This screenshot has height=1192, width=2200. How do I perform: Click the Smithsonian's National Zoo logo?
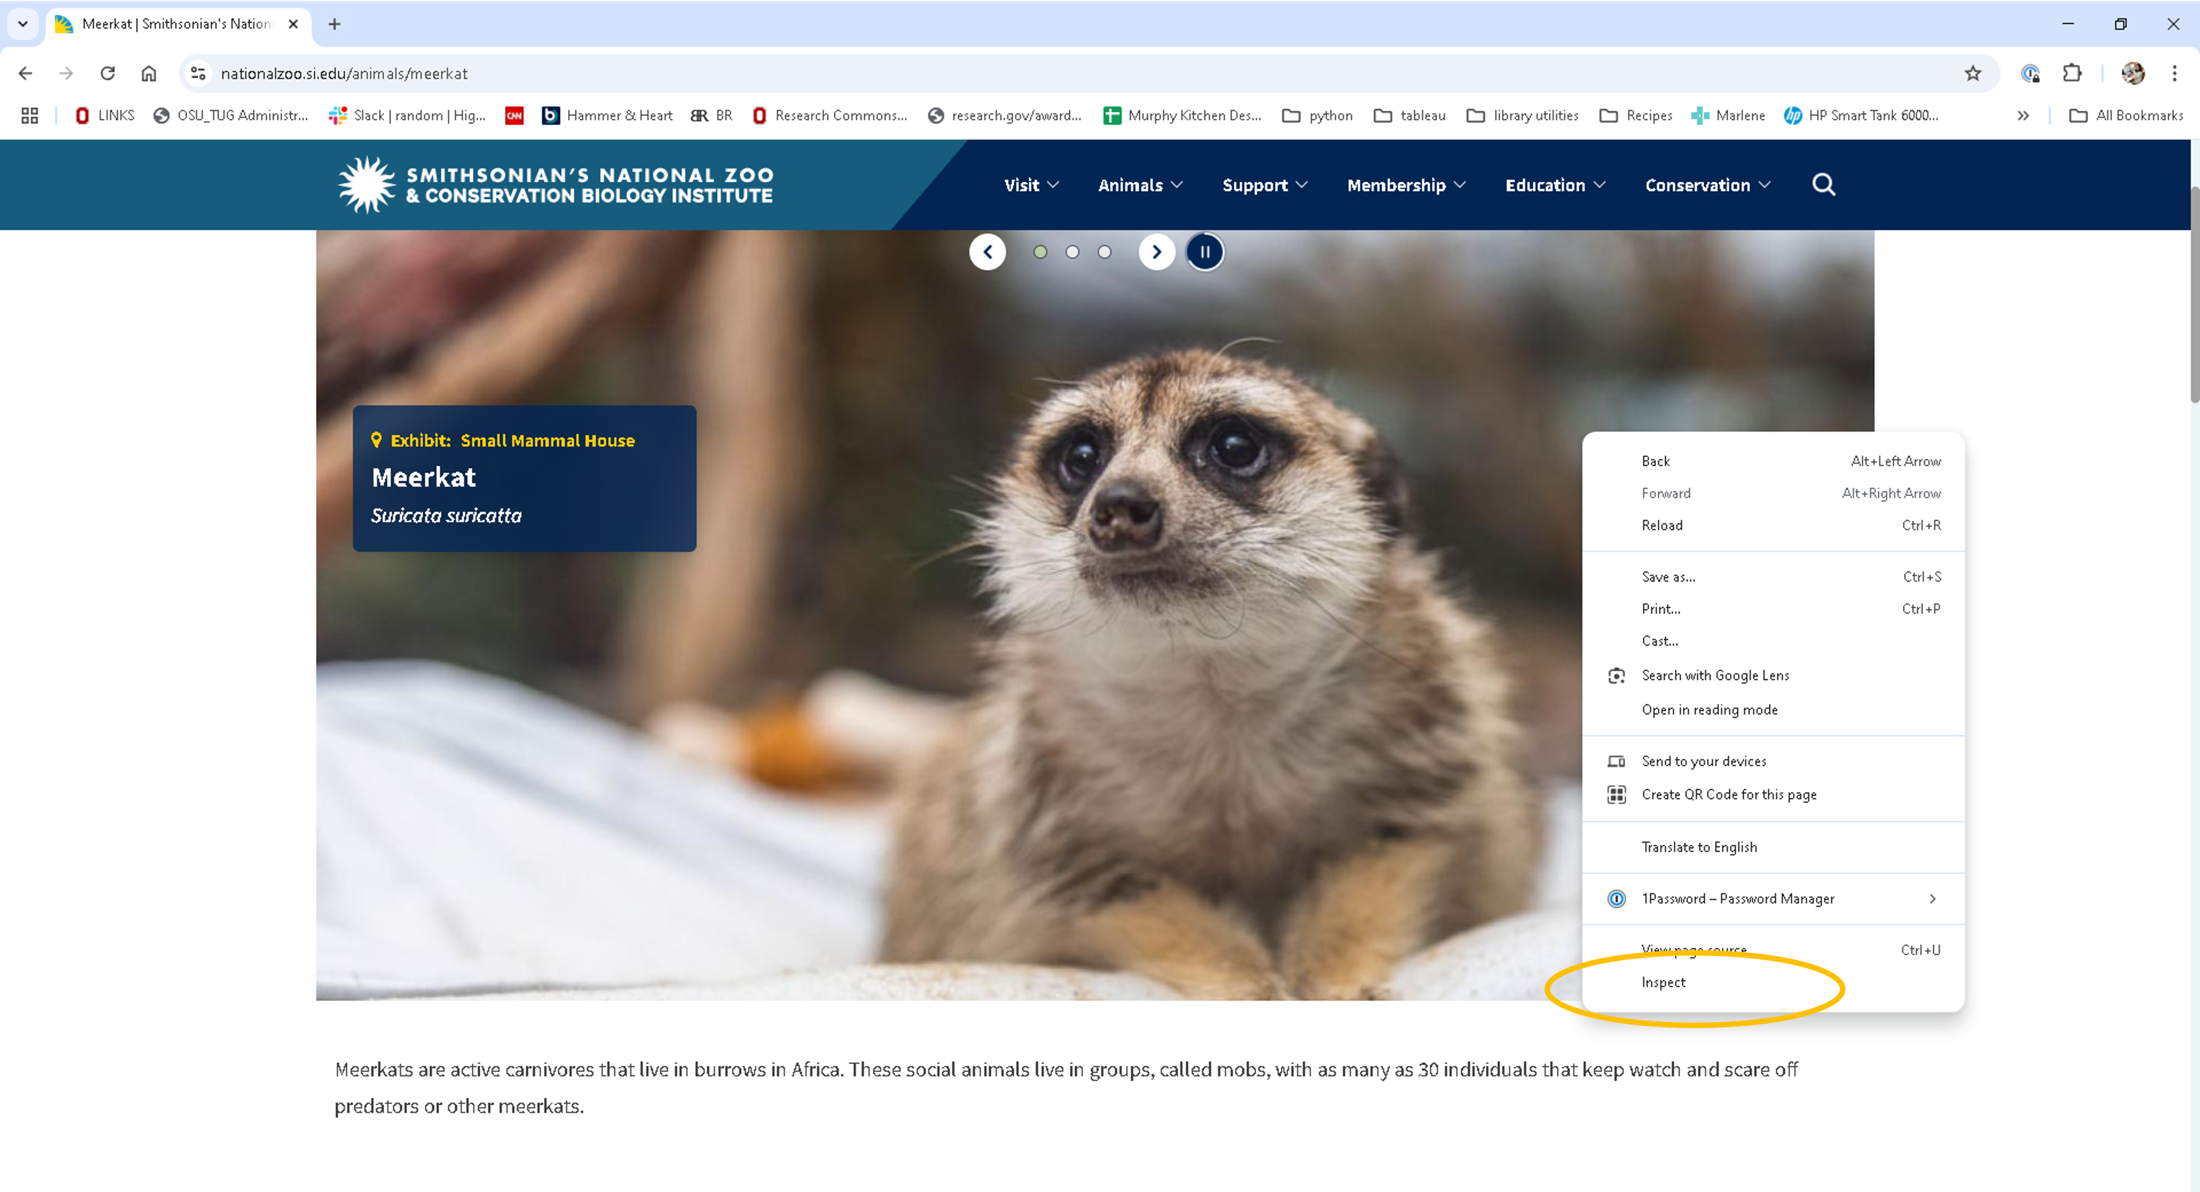coord(556,183)
